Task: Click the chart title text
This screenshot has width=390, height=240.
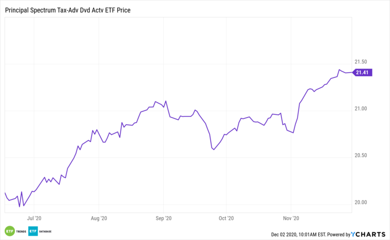Action: click(68, 9)
